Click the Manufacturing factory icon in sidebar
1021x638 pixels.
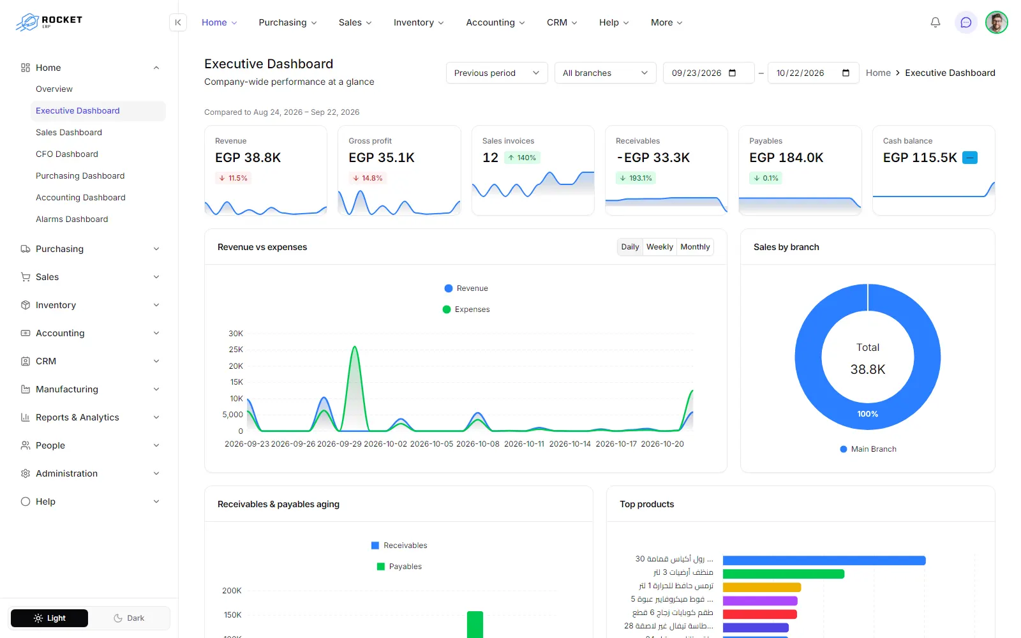(26, 389)
